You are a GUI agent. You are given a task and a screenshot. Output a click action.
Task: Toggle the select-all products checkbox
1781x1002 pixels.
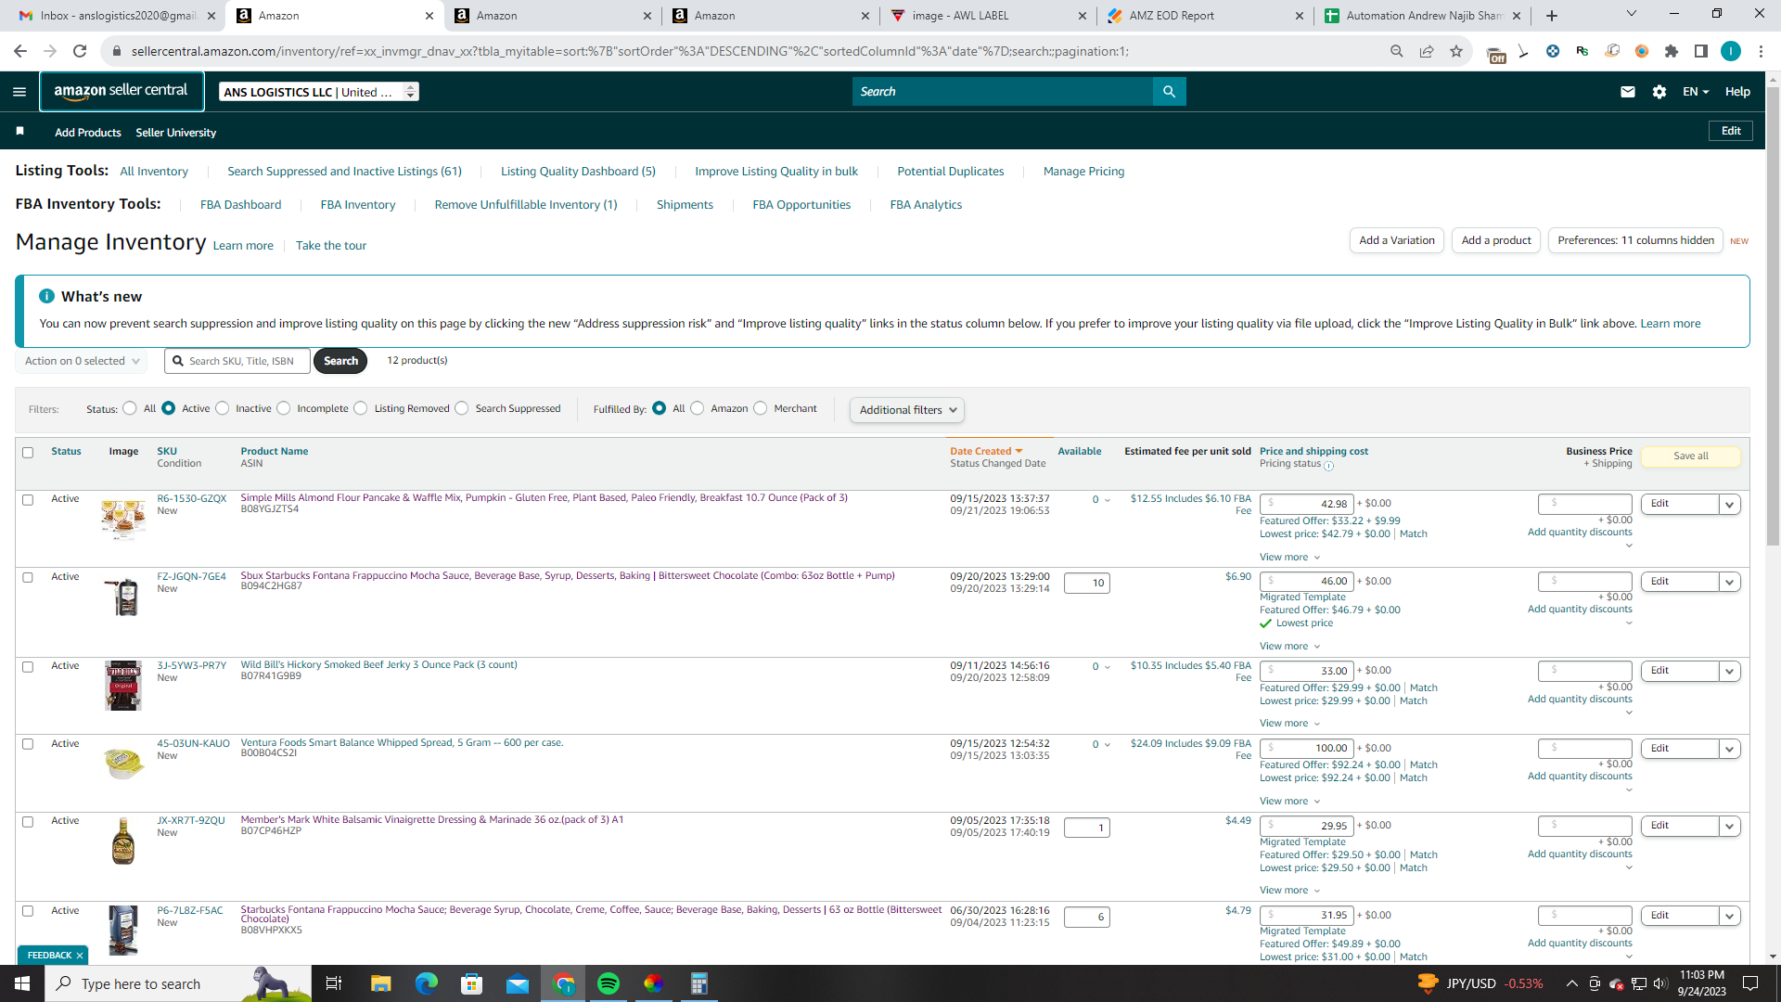[28, 453]
